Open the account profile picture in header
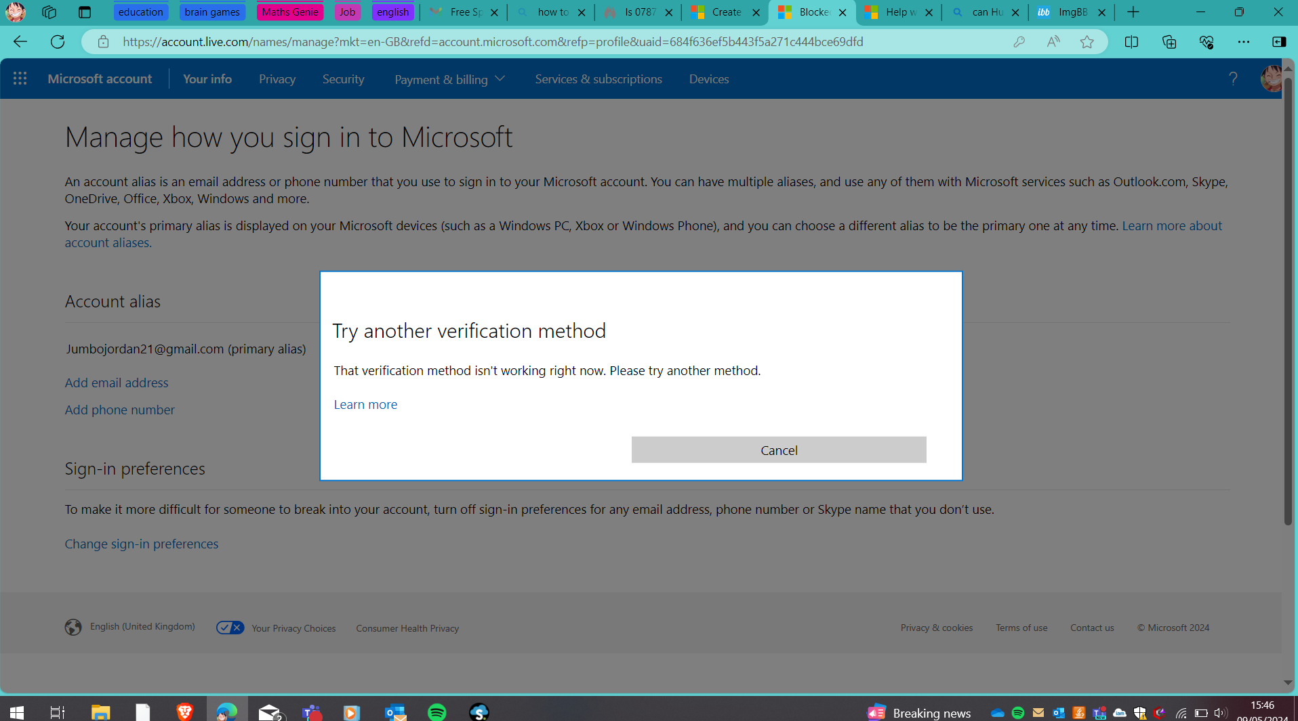The width and height of the screenshot is (1298, 721). click(x=1272, y=79)
